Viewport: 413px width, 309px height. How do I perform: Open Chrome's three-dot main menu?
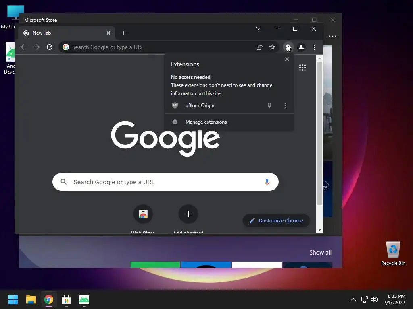pyautogui.click(x=314, y=47)
